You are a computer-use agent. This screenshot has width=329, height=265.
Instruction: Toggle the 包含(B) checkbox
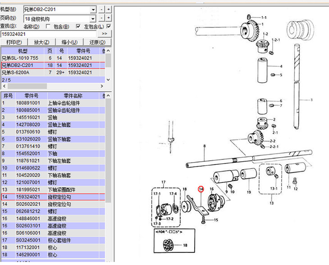point(79,26)
